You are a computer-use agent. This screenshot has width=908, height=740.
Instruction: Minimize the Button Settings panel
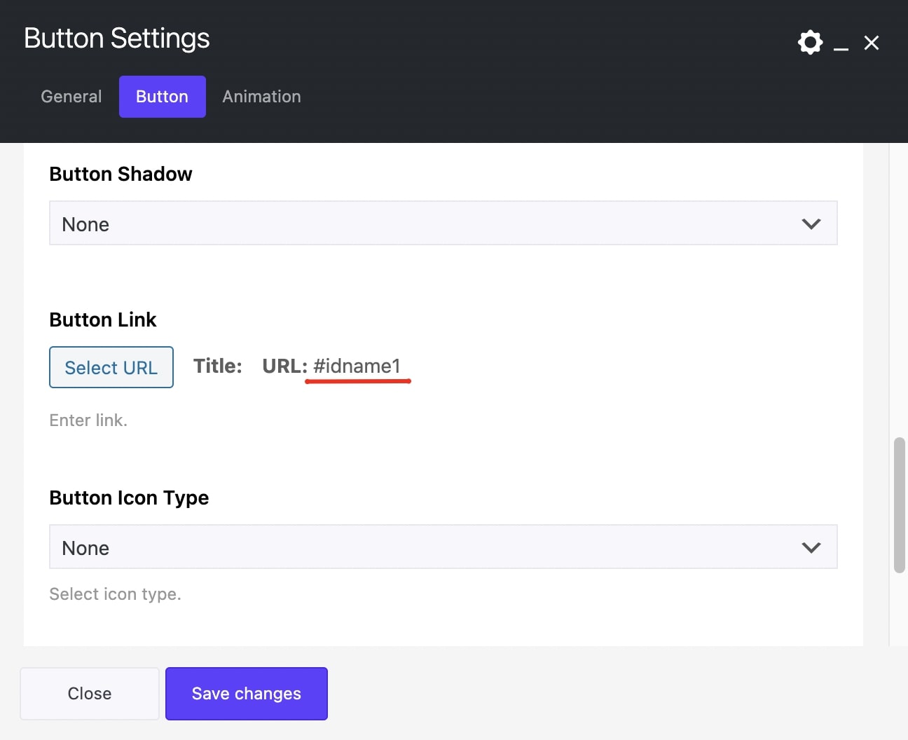841,45
